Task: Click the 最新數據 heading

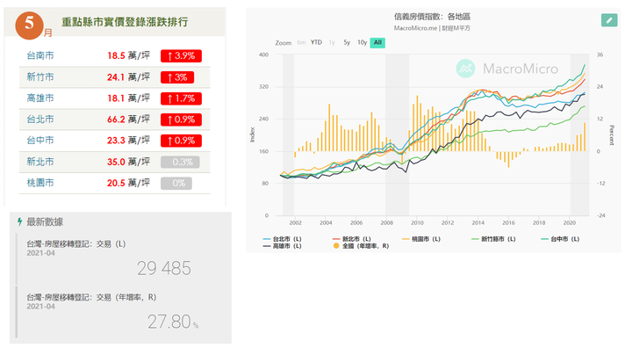Action: tap(45, 221)
